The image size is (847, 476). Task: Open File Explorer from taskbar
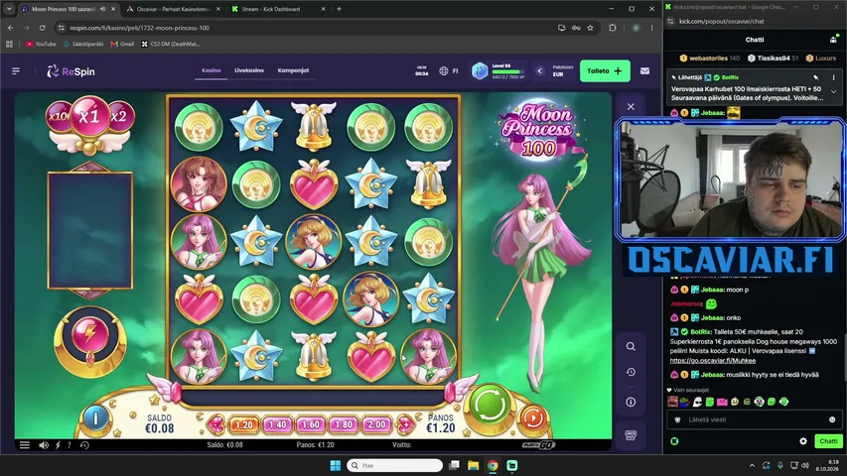point(474,465)
